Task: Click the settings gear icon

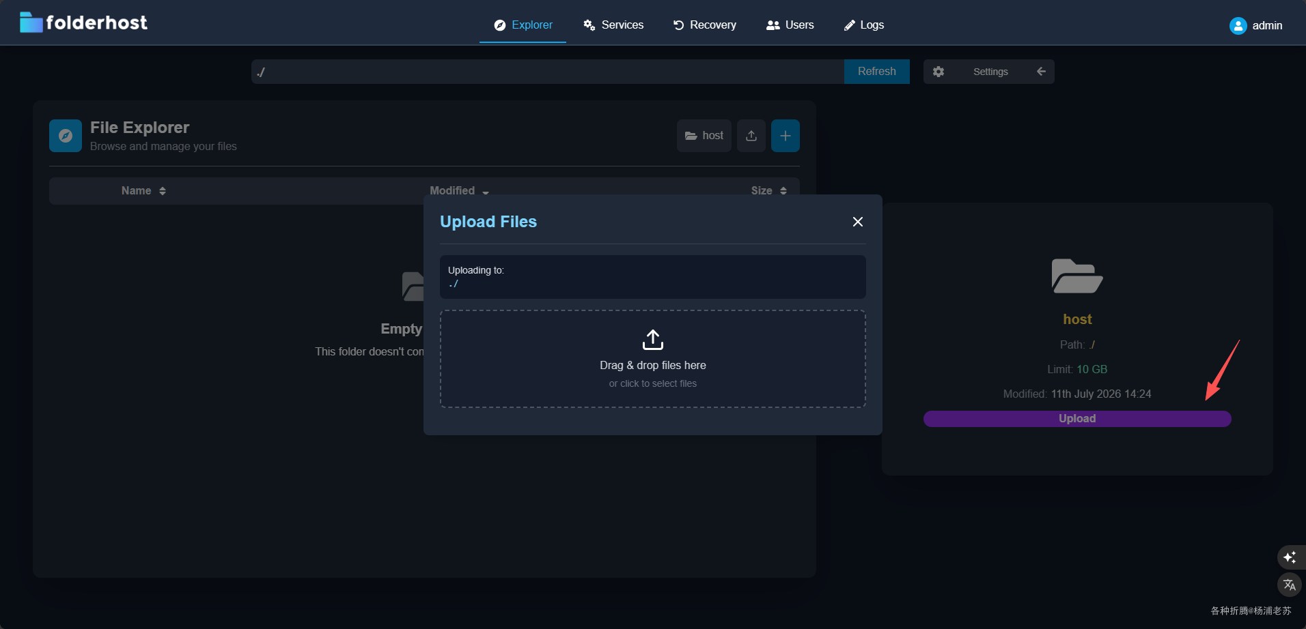Action: 939,72
